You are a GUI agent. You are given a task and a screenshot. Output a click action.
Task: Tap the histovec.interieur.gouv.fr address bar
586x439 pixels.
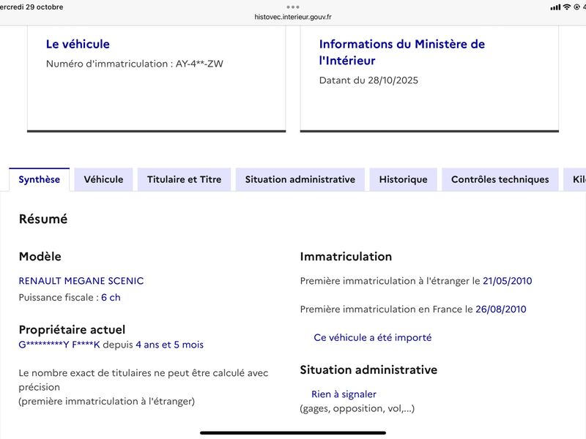coord(293,17)
